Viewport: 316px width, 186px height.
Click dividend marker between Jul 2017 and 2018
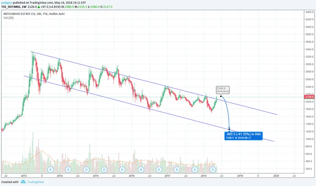(x=195, y=170)
